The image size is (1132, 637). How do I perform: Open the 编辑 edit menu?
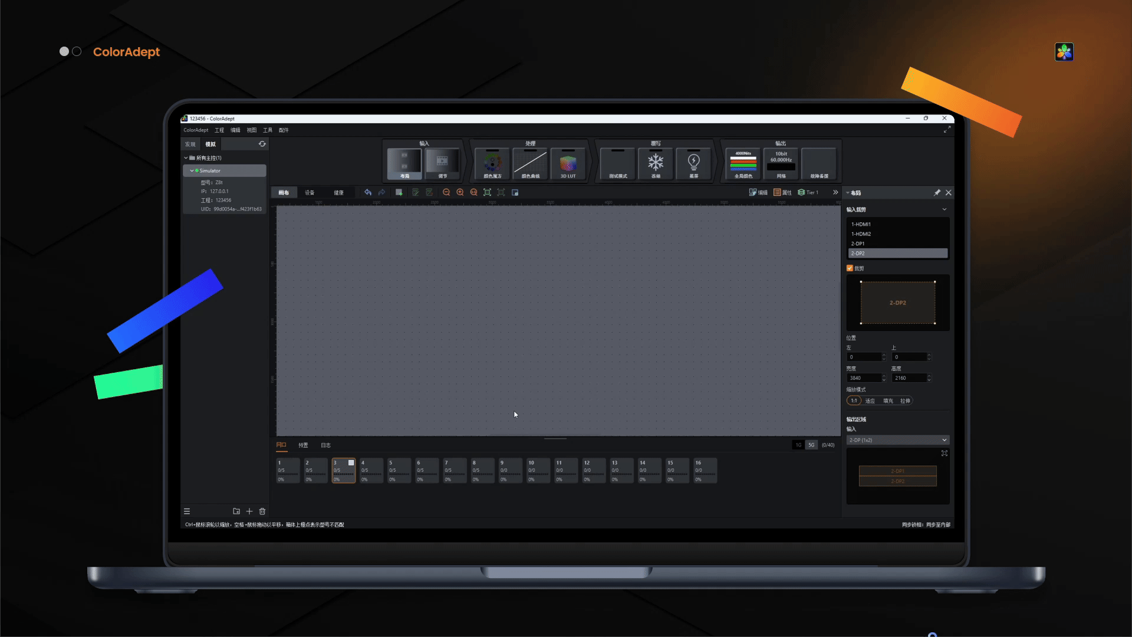click(235, 130)
